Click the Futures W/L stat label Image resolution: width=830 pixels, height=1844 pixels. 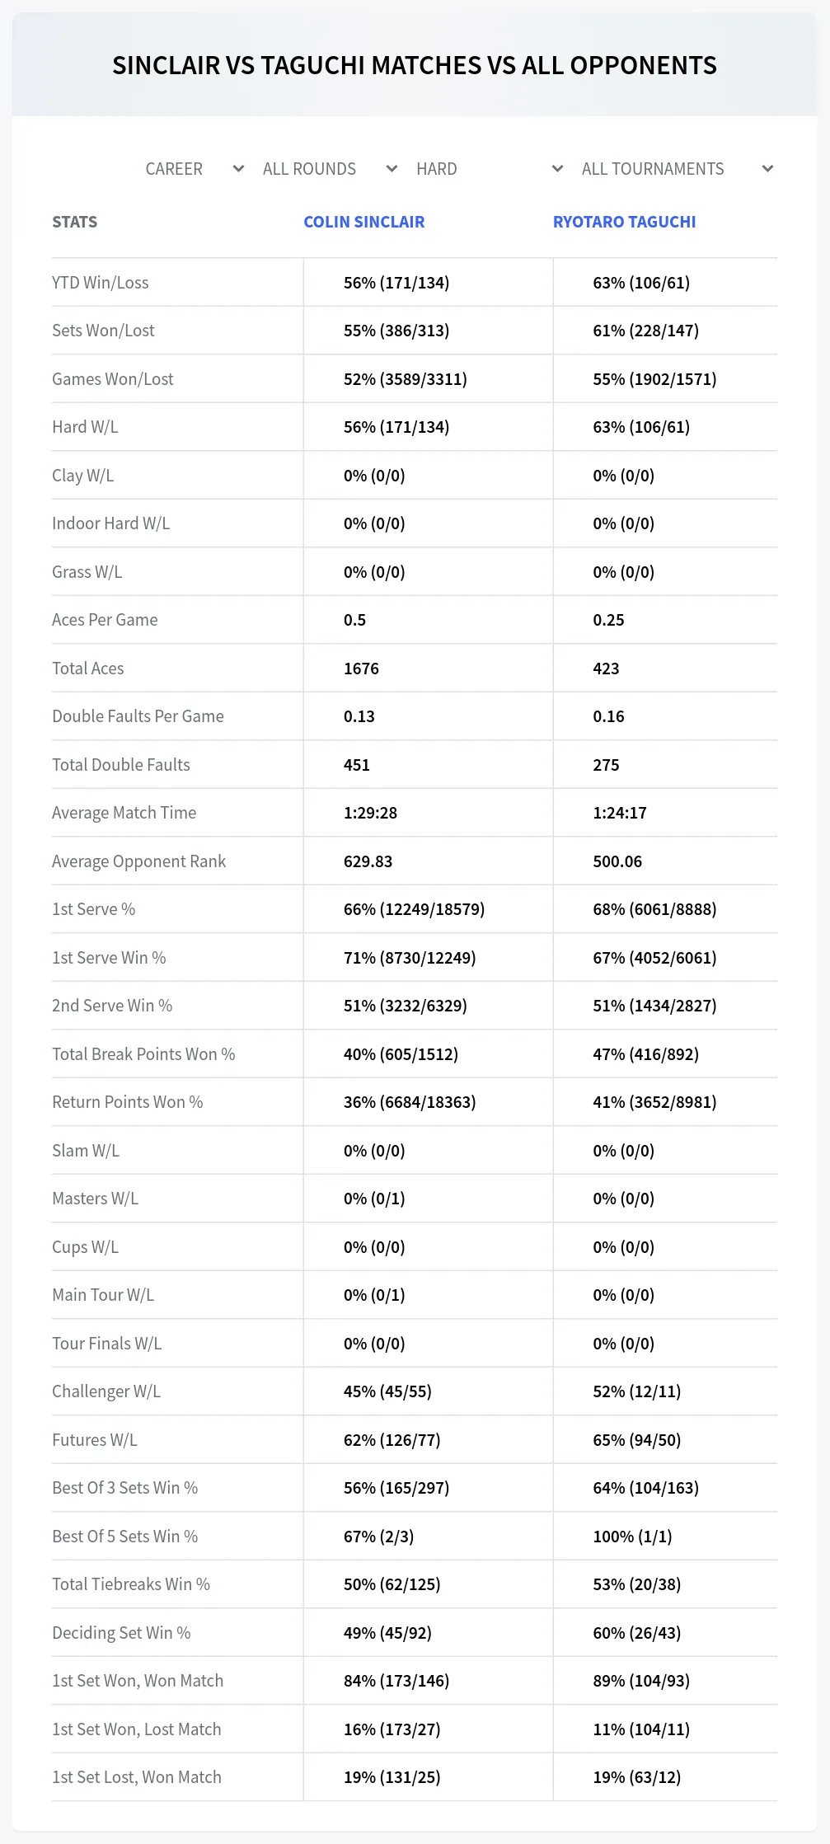click(95, 1440)
